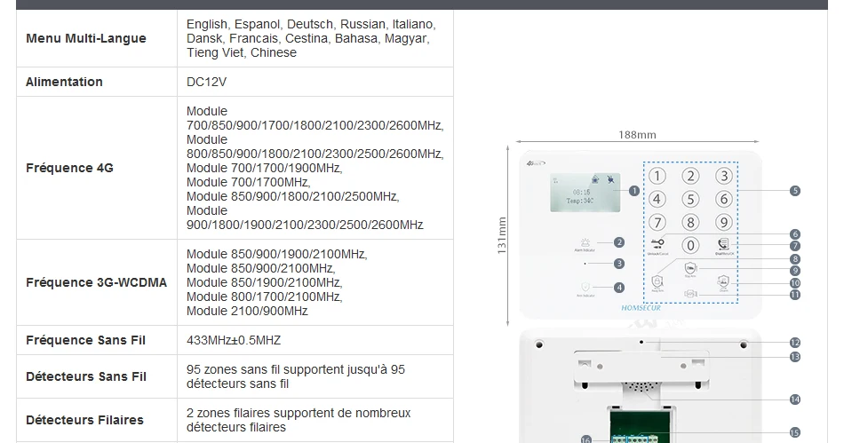Click keypad digit 8 on panel diagram
The width and height of the screenshot is (844, 443).
click(x=690, y=223)
